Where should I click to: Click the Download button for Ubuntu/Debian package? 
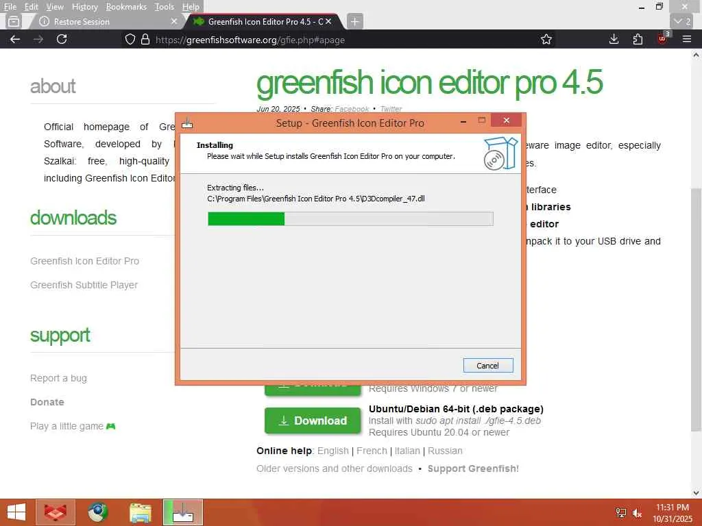click(x=313, y=421)
